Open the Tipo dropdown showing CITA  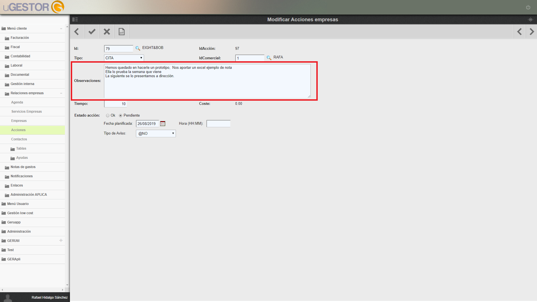pyautogui.click(x=124, y=58)
